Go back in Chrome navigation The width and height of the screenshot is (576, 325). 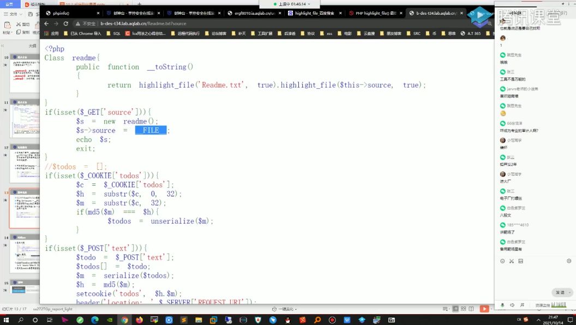(x=46, y=23)
